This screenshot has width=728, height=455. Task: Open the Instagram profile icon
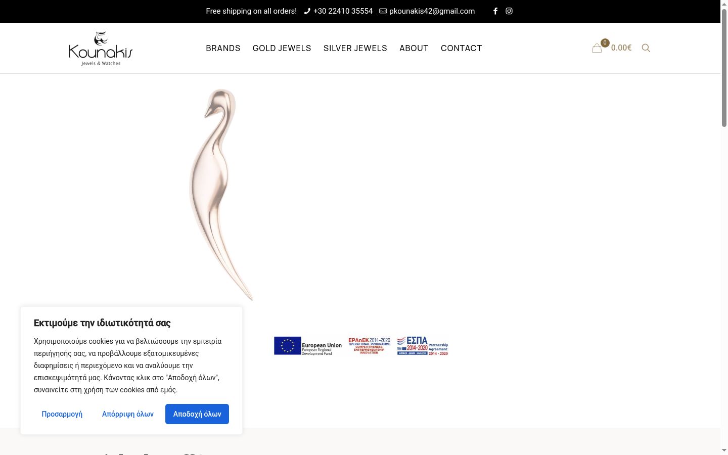pos(509,11)
